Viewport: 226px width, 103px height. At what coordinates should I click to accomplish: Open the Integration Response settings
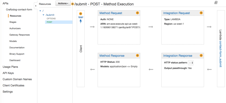tap(178, 56)
